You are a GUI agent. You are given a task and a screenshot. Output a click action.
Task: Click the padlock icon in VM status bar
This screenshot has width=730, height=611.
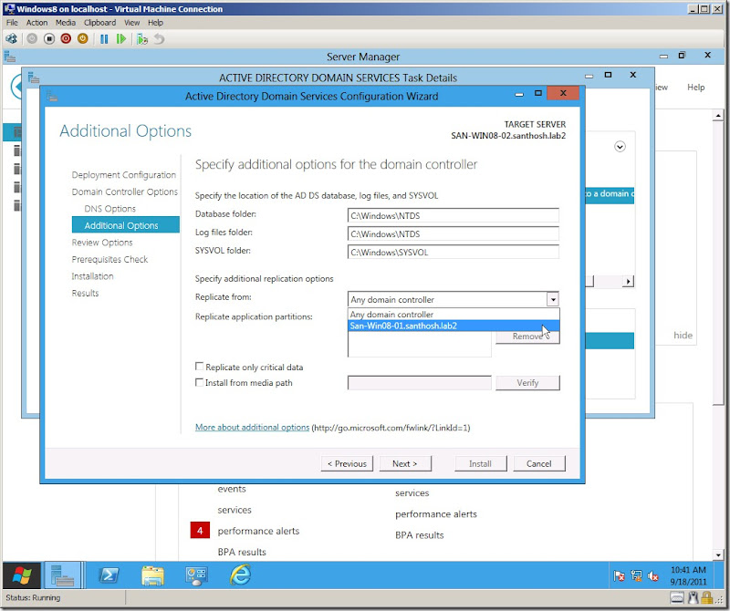pos(707,597)
